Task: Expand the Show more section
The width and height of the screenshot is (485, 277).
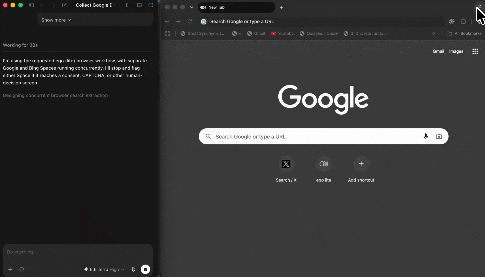Action: pos(56,20)
